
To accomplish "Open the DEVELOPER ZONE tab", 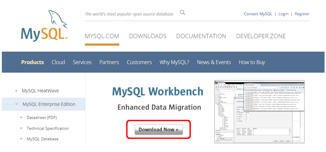I will click(x=261, y=36).
